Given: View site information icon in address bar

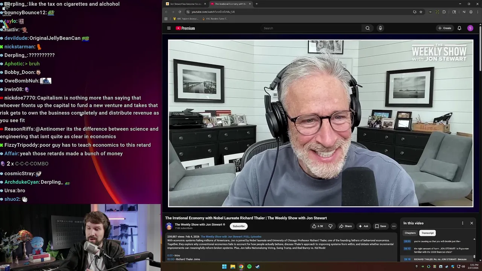Looking at the screenshot, I should point(188,12).
